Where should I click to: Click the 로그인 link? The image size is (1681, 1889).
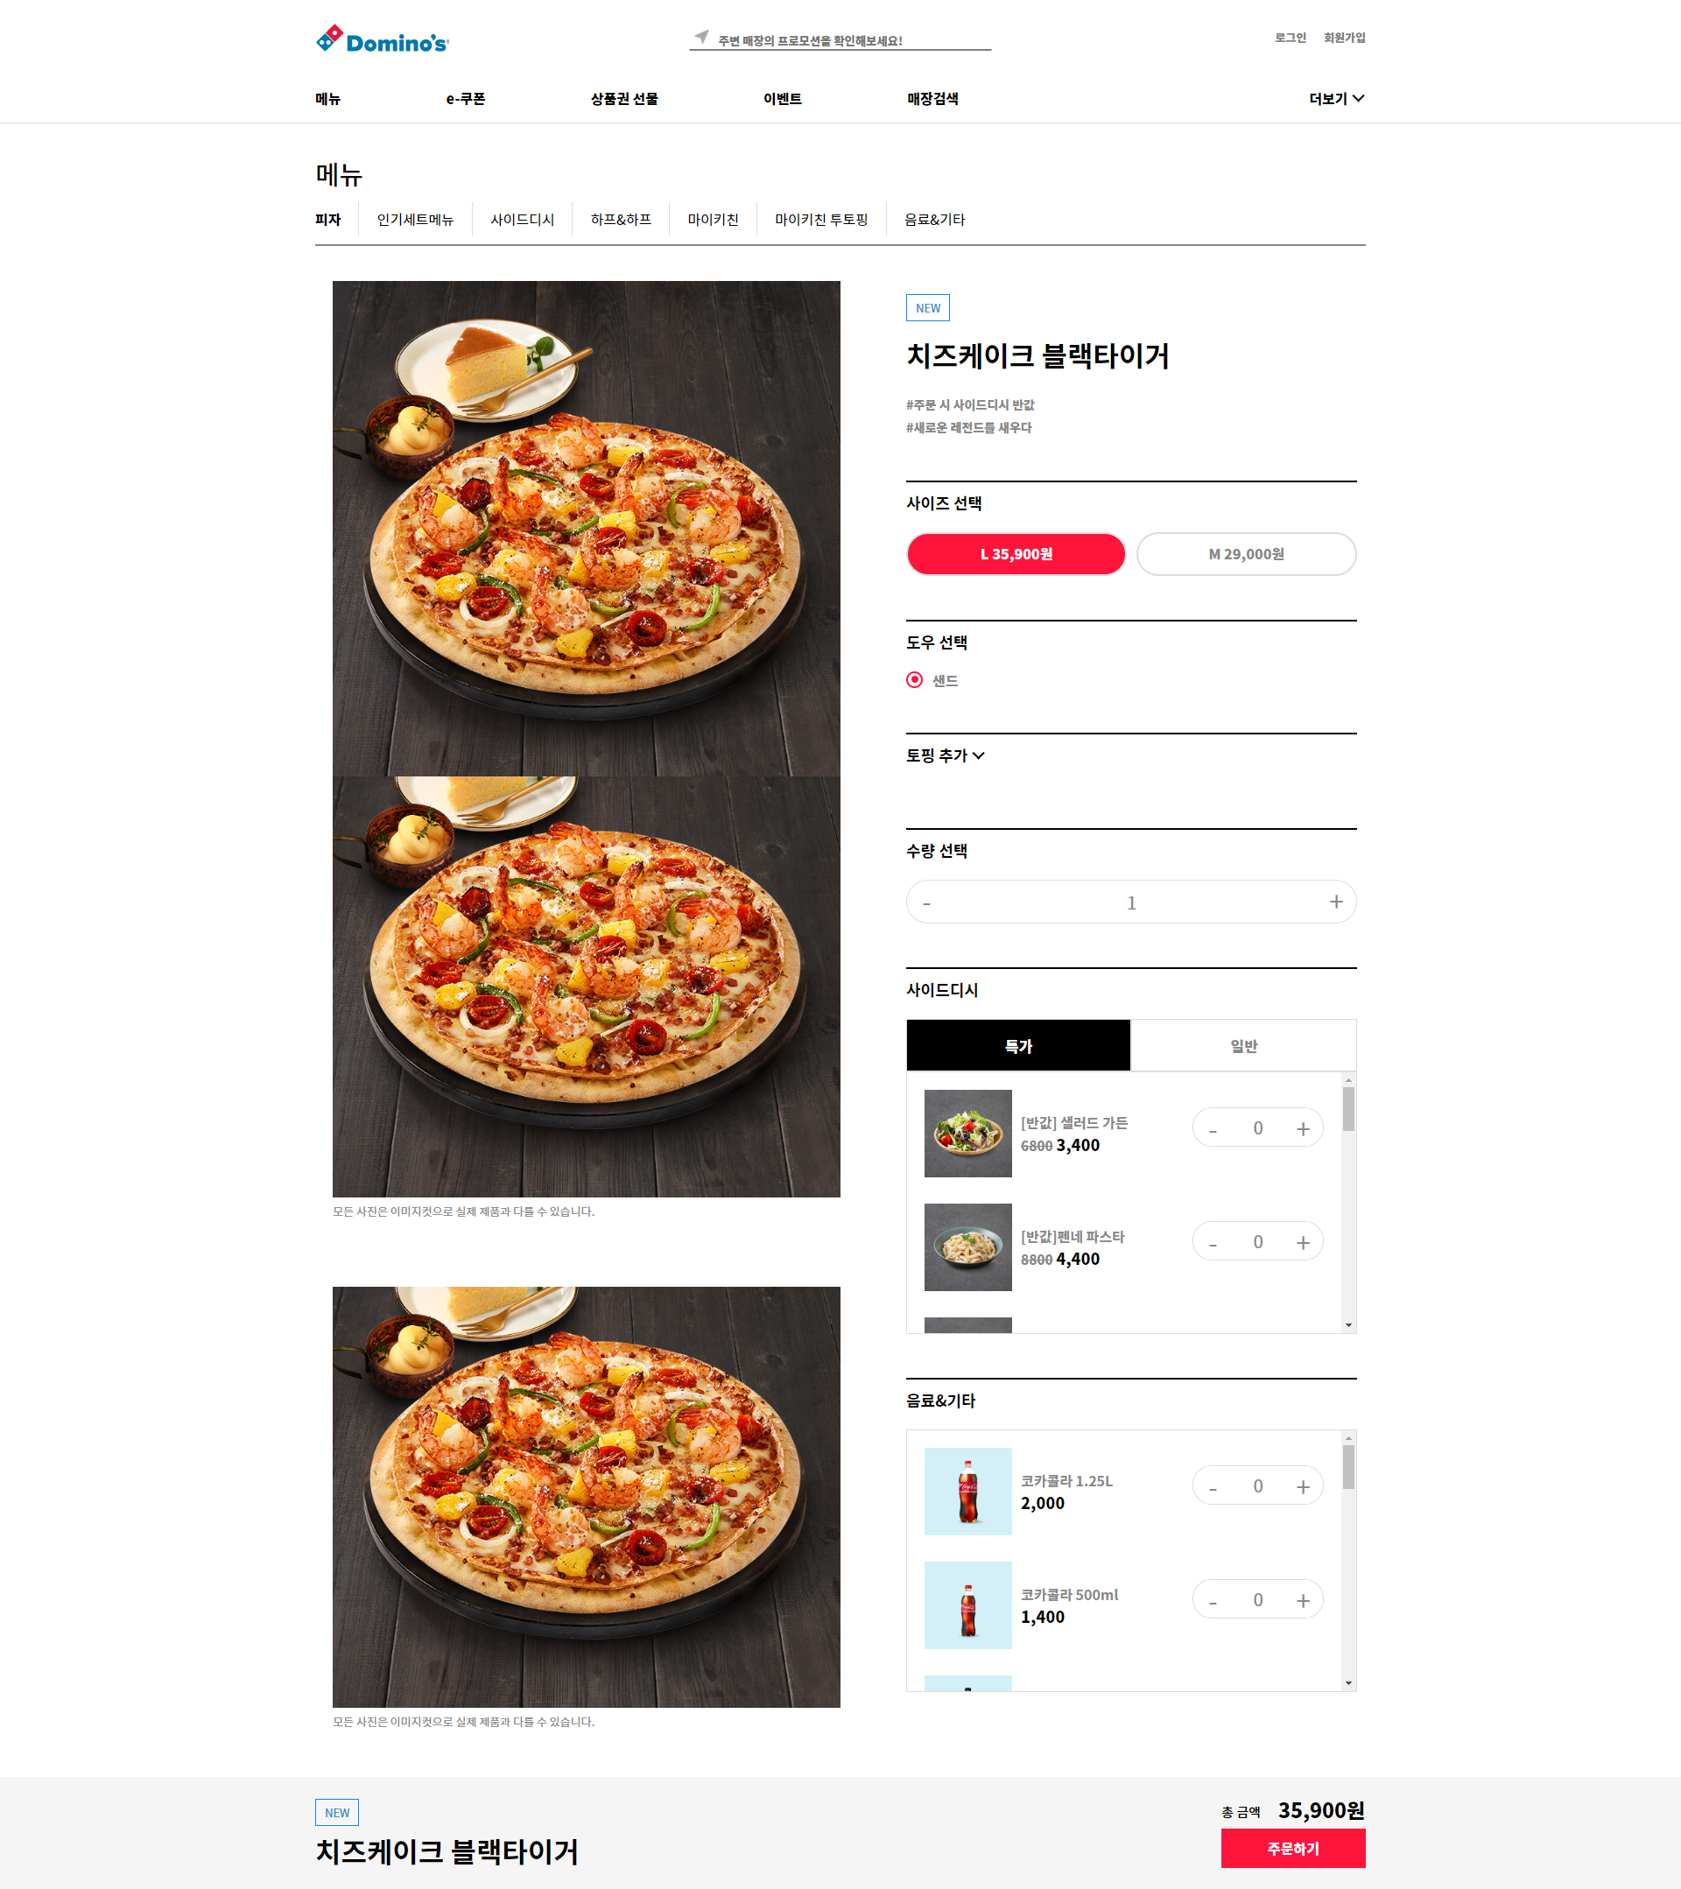coord(1289,38)
